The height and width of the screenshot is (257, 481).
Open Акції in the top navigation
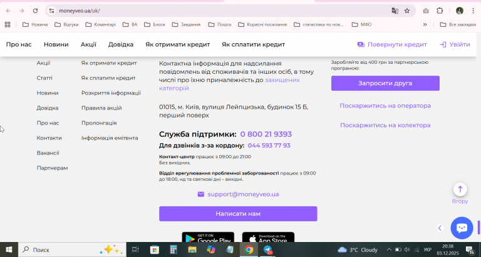[x=88, y=44]
